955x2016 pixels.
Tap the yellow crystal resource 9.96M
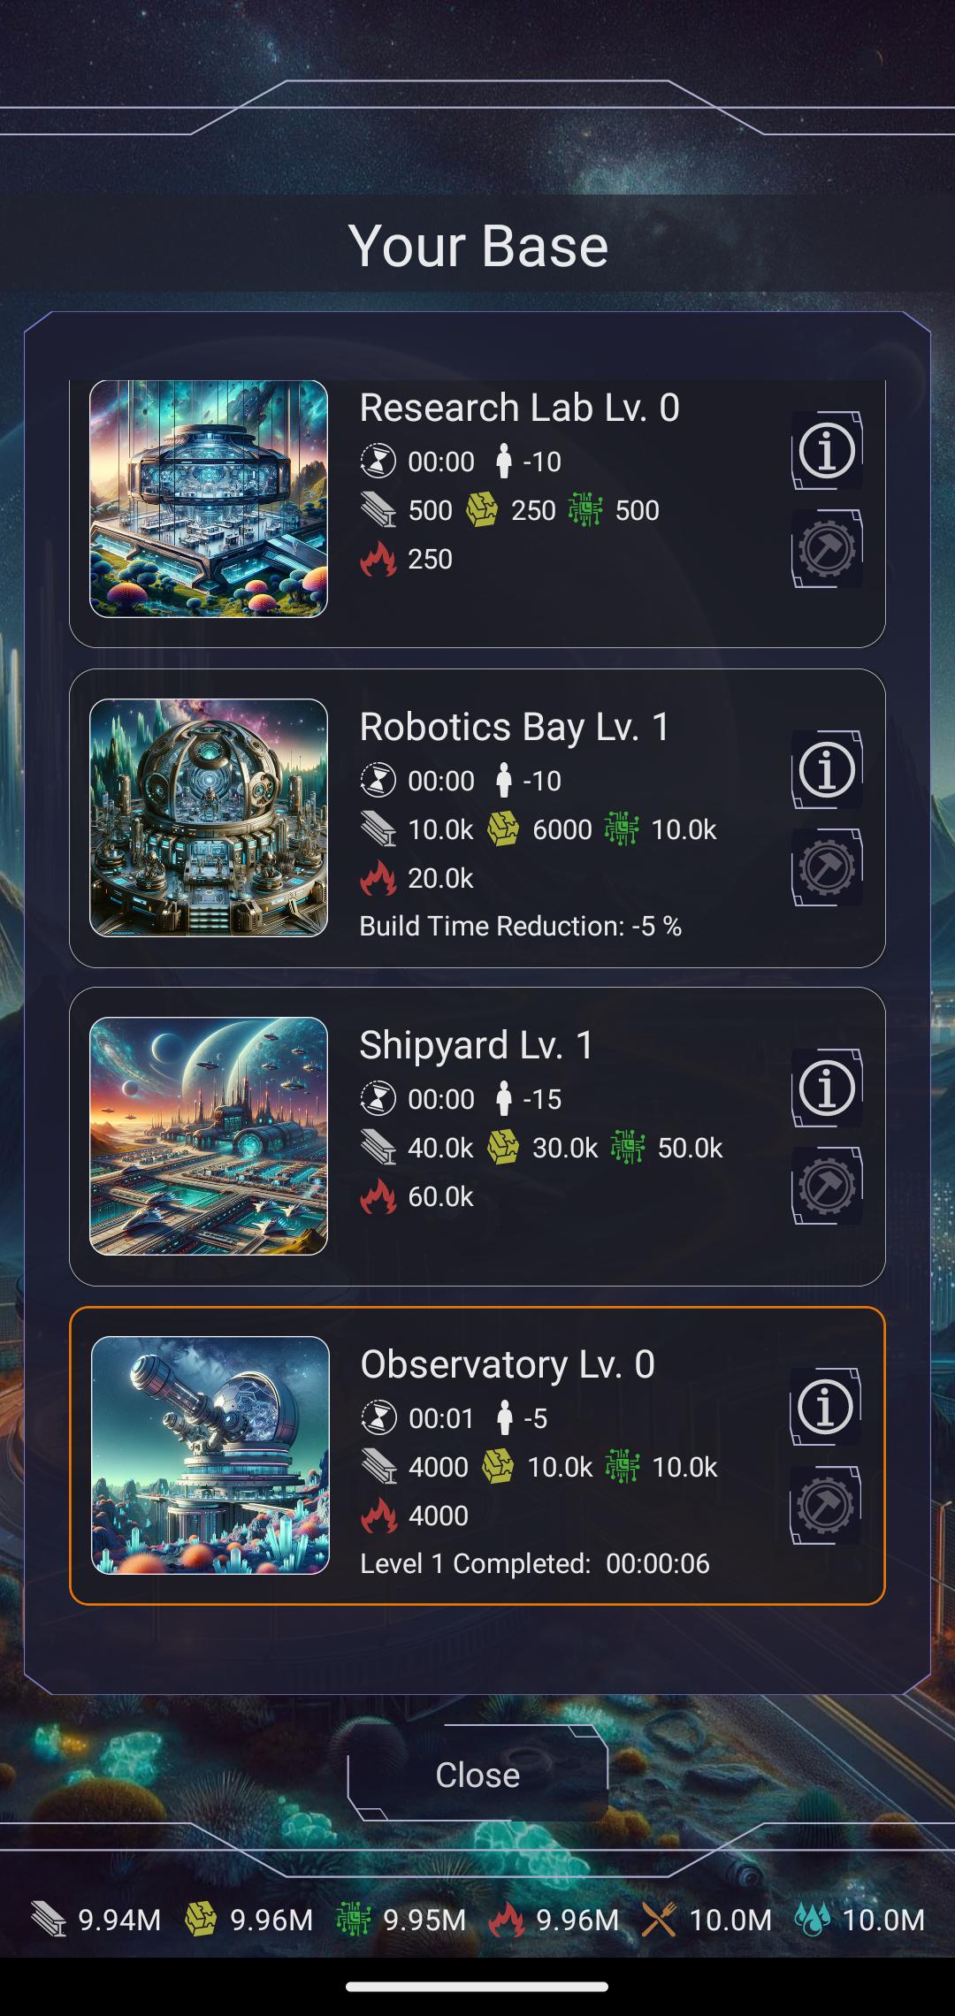pos(248,1920)
